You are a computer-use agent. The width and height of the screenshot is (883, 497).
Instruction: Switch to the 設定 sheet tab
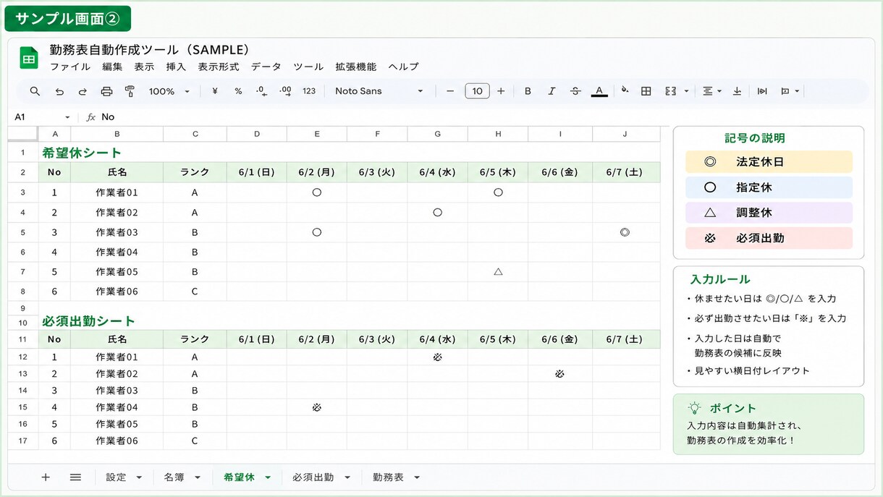pyautogui.click(x=116, y=477)
